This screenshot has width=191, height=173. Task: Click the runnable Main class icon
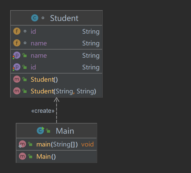pos(40,131)
